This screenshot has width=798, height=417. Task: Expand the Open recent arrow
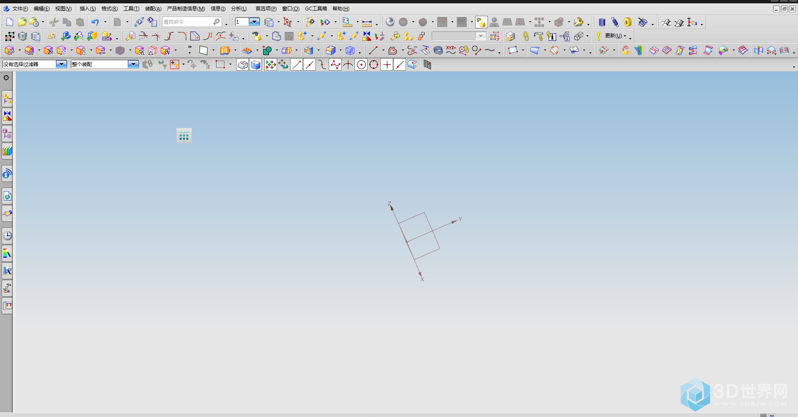click(42, 22)
